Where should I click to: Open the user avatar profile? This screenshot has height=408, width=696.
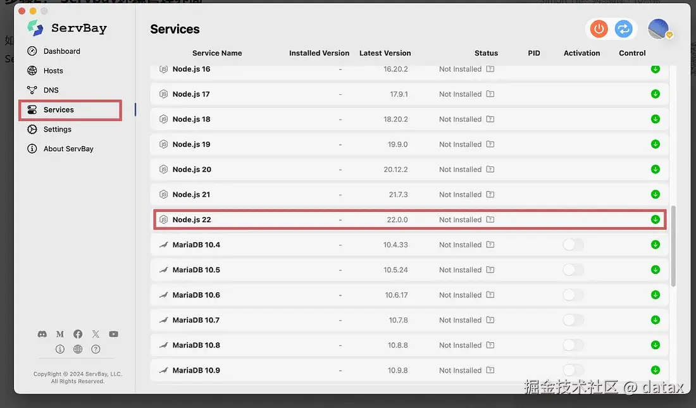tap(659, 29)
